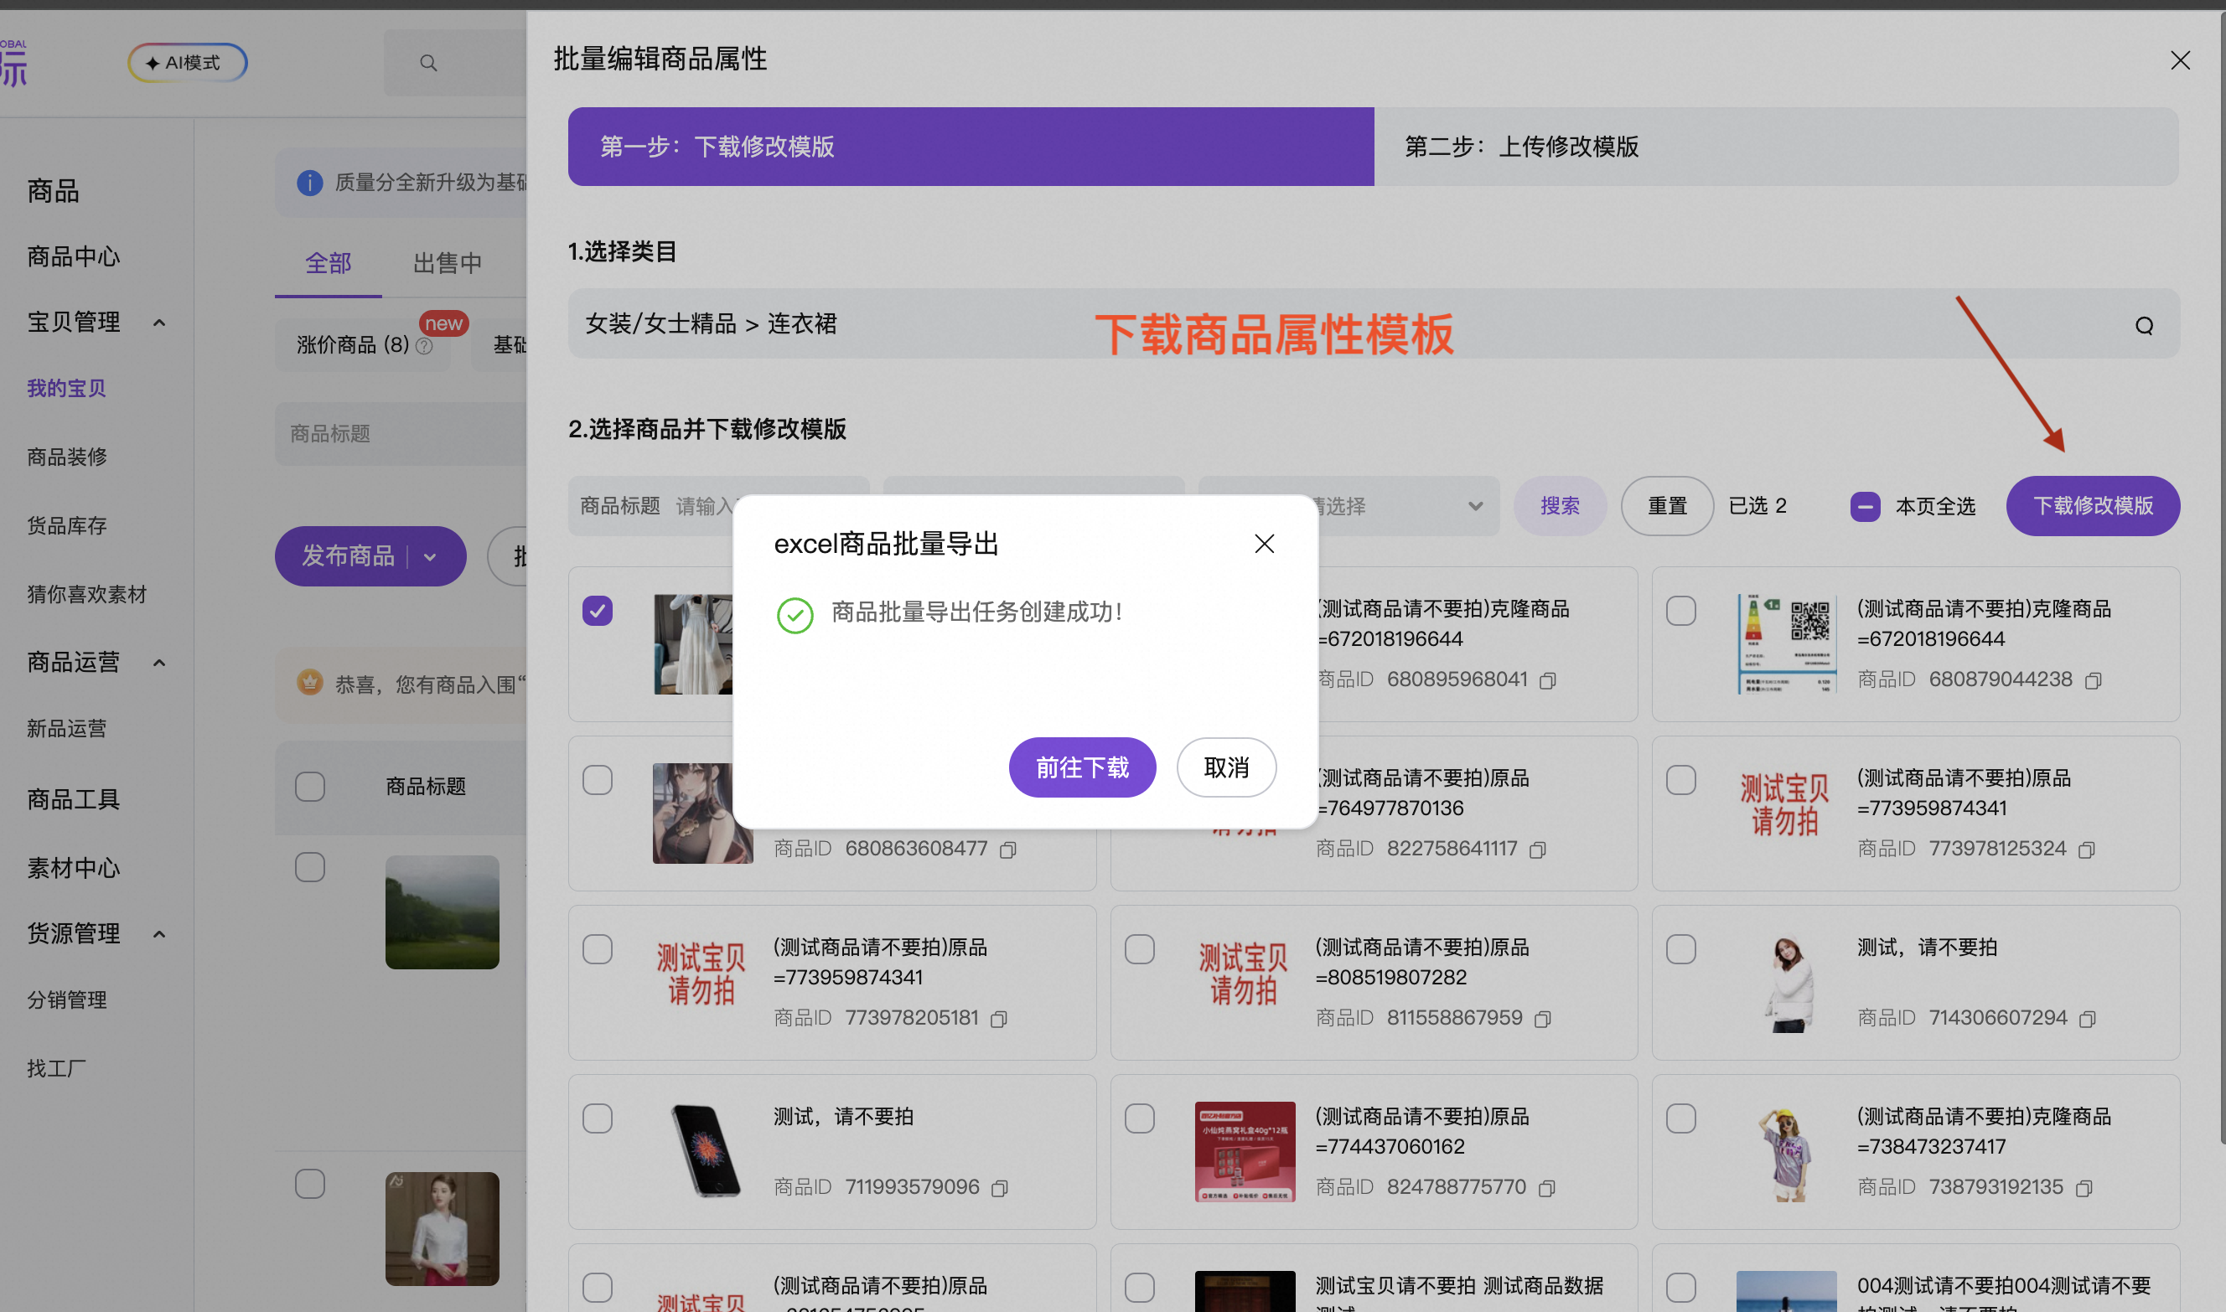Viewport: 2226px width, 1312px height.
Task: Click energy label QR product thumbnail
Action: click(x=1787, y=643)
